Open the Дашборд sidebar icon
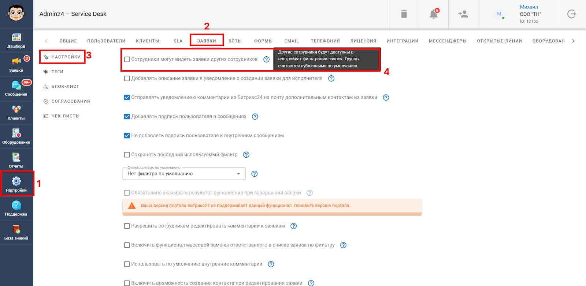The image size is (586, 286). (16, 41)
